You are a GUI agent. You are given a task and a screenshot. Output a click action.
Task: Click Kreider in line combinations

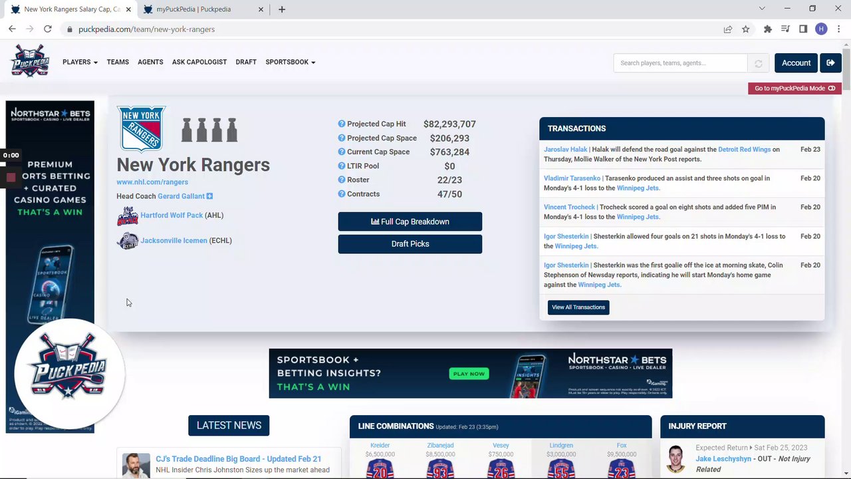point(380,446)
